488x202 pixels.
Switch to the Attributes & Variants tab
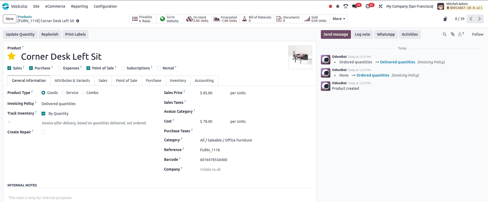72,81
